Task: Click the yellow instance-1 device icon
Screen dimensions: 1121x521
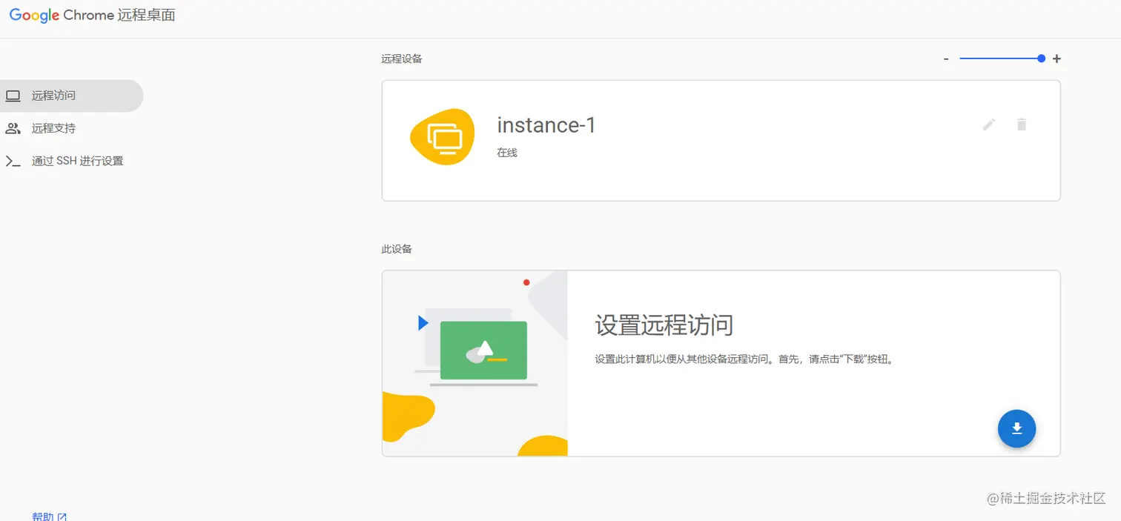Action: coord(443,137)
